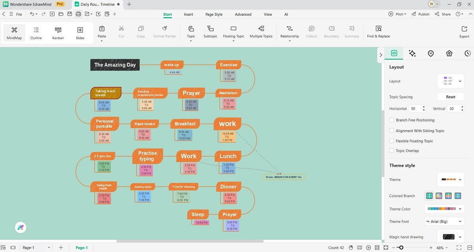The height and width of the screenshot is (252, 474).
Task: Select the Topic tool
Action: (x=191, y=32)
